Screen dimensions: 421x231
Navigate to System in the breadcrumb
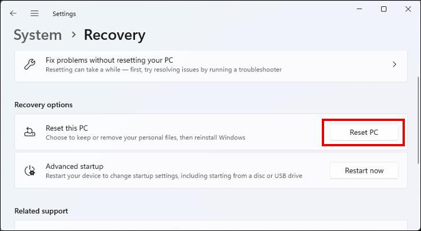(37, 35)
